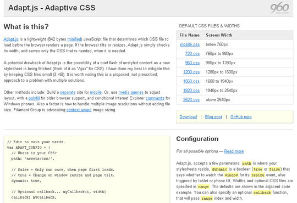297x203 pixels.
Task: Open 1560.css file link
Action: click(x=191, y=81)
